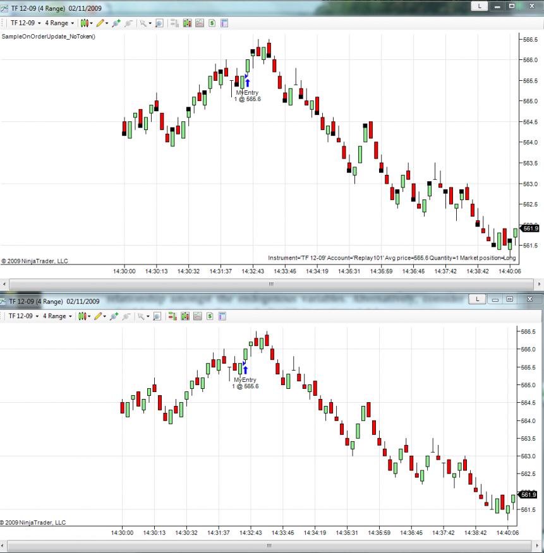Click the L link button on top window
The image size is (544, 553).
480,6
